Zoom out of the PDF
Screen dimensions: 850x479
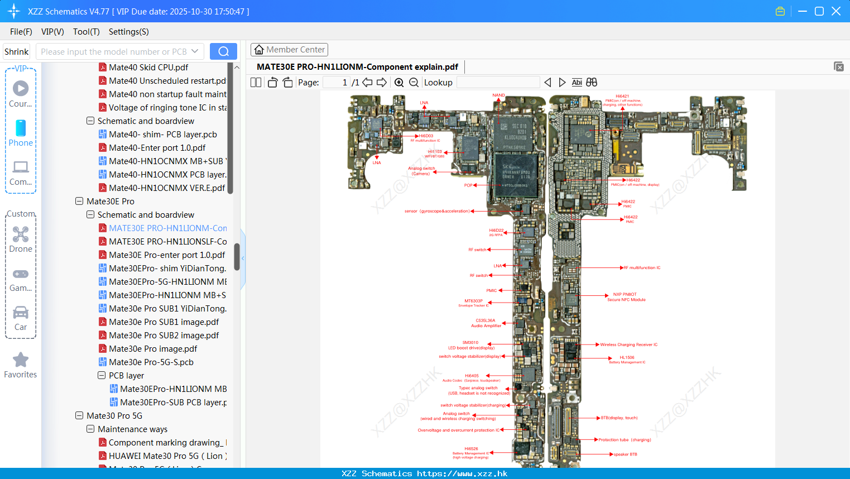pos(414,83)
